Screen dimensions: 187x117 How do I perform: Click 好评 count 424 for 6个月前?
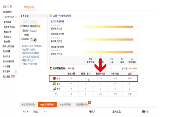pyautogui.click(x=115, y=79)
